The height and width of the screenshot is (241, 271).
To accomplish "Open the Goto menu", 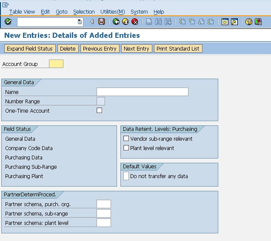I will pos(62,12).
